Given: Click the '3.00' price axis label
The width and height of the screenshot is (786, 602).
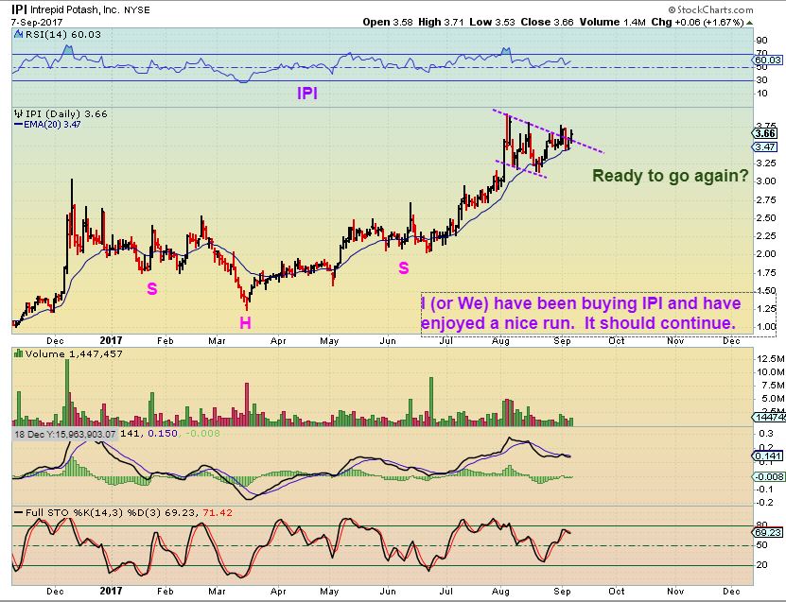Looking at the screenshot, I should pyautogui.click(x=765, y=181).
